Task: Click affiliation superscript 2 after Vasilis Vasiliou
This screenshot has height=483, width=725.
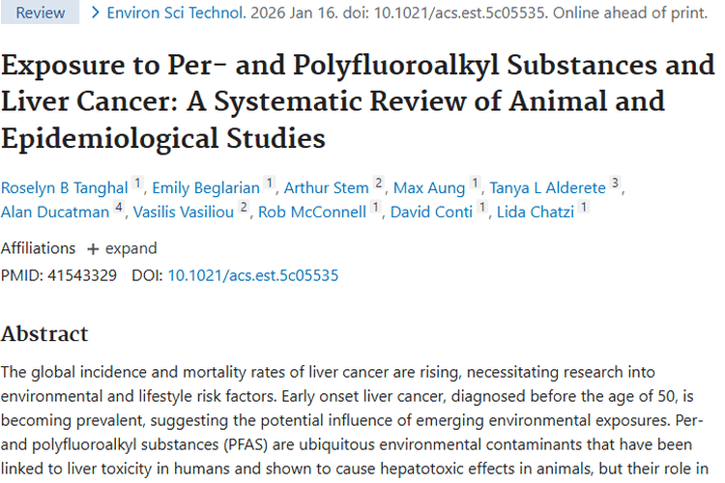Action: coord(243,209)
